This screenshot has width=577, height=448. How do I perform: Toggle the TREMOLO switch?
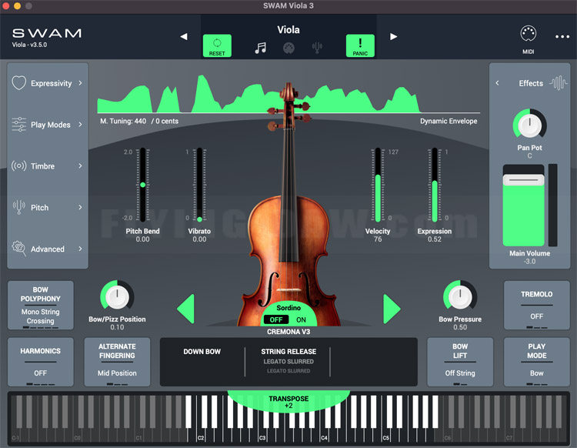coord(536,305)
